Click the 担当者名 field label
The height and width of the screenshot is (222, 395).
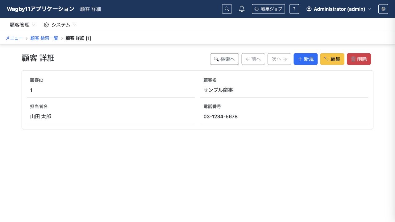pos(39,106)
